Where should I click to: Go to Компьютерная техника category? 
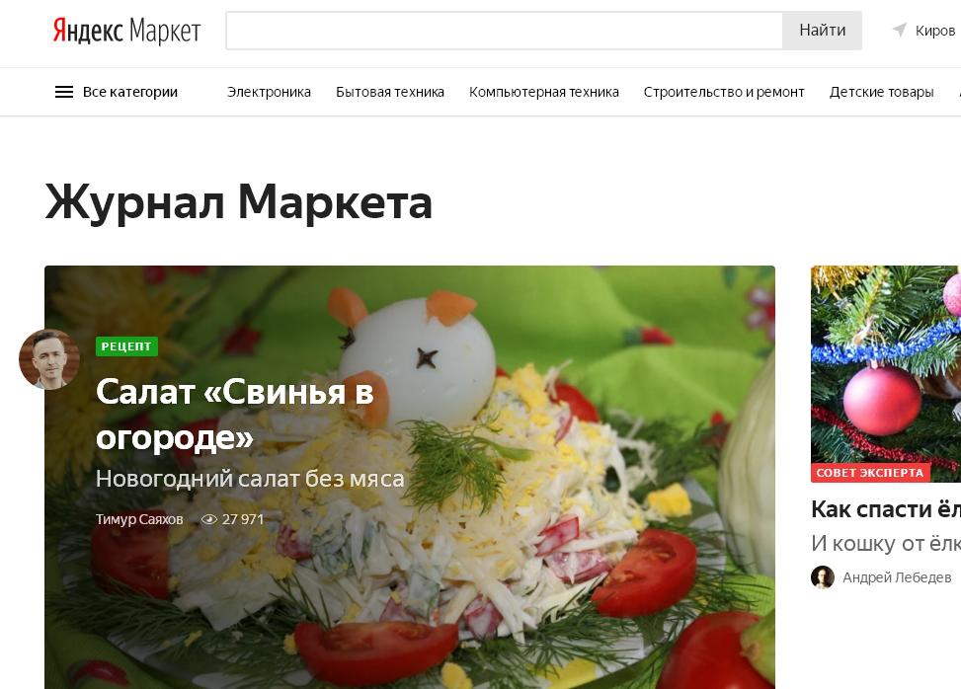[543, 92]
